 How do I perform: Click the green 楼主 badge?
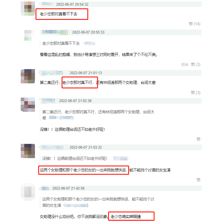(63, 32)
